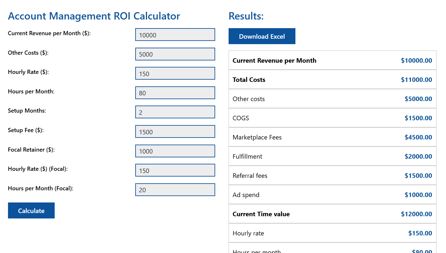Select the Focal Retainer input field

point(175,151)
